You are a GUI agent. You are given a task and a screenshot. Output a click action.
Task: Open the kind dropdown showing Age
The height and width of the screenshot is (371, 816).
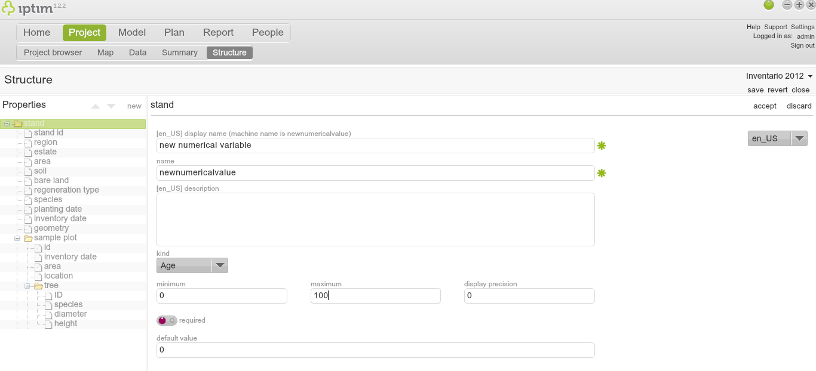pyautogui.click(x=192, y=265)
